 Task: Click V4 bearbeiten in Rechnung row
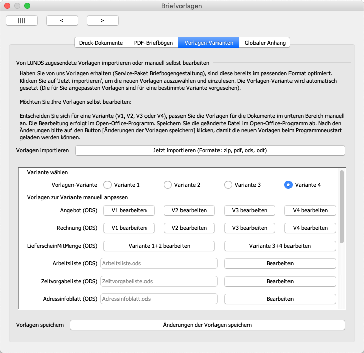click(x=310, y=228)
